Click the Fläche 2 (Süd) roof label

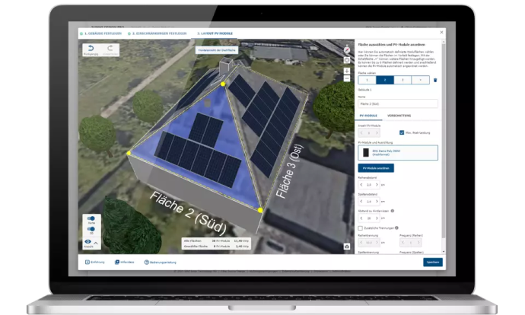point(188,212)
